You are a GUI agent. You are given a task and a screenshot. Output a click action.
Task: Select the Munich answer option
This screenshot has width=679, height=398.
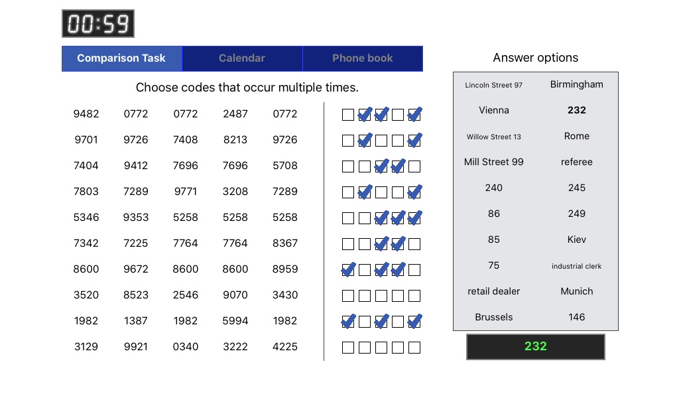577,291
